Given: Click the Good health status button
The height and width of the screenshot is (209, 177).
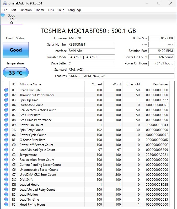Looking at the screenshot, I should [x=16, y=50].
